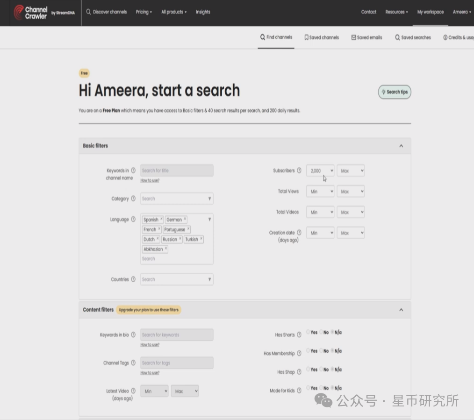Switch to the Saved channels tab
This screenshot has height=420, width=474.
[322, 37]
